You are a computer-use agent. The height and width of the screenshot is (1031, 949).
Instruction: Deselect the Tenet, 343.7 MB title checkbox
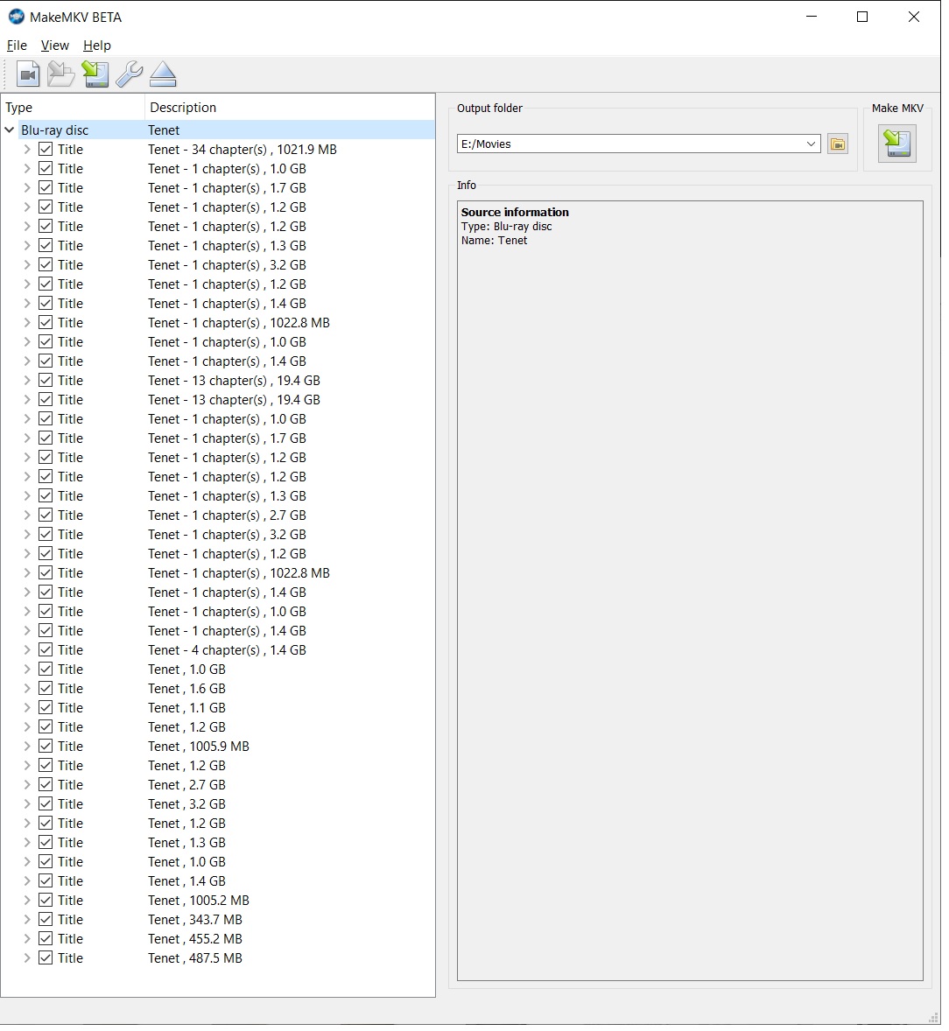point(46,920)
